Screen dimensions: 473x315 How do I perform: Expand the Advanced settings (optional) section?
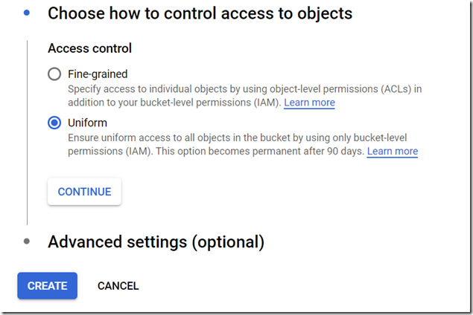(x=156, y=241)
